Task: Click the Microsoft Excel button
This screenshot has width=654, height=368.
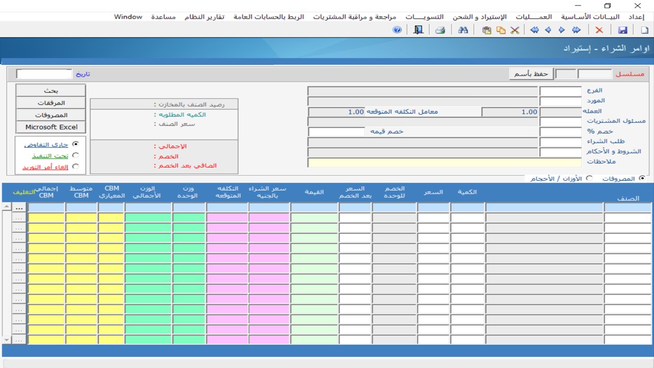Action: [51, 127]
